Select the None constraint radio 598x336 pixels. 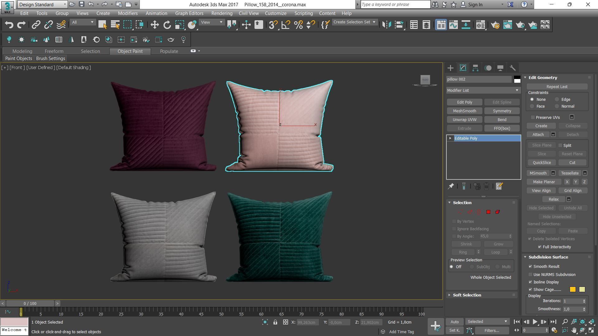tap(532, 100)
